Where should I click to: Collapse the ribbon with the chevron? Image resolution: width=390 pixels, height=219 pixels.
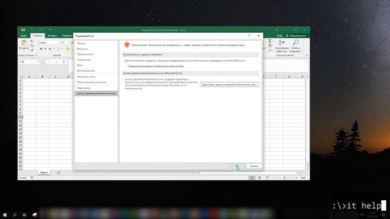pos(307,55)
